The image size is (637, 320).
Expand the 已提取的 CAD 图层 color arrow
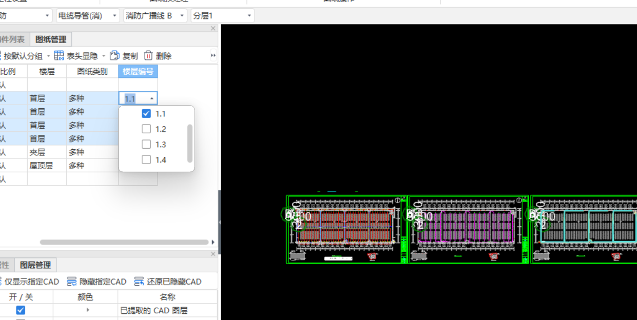click(88, 310)
